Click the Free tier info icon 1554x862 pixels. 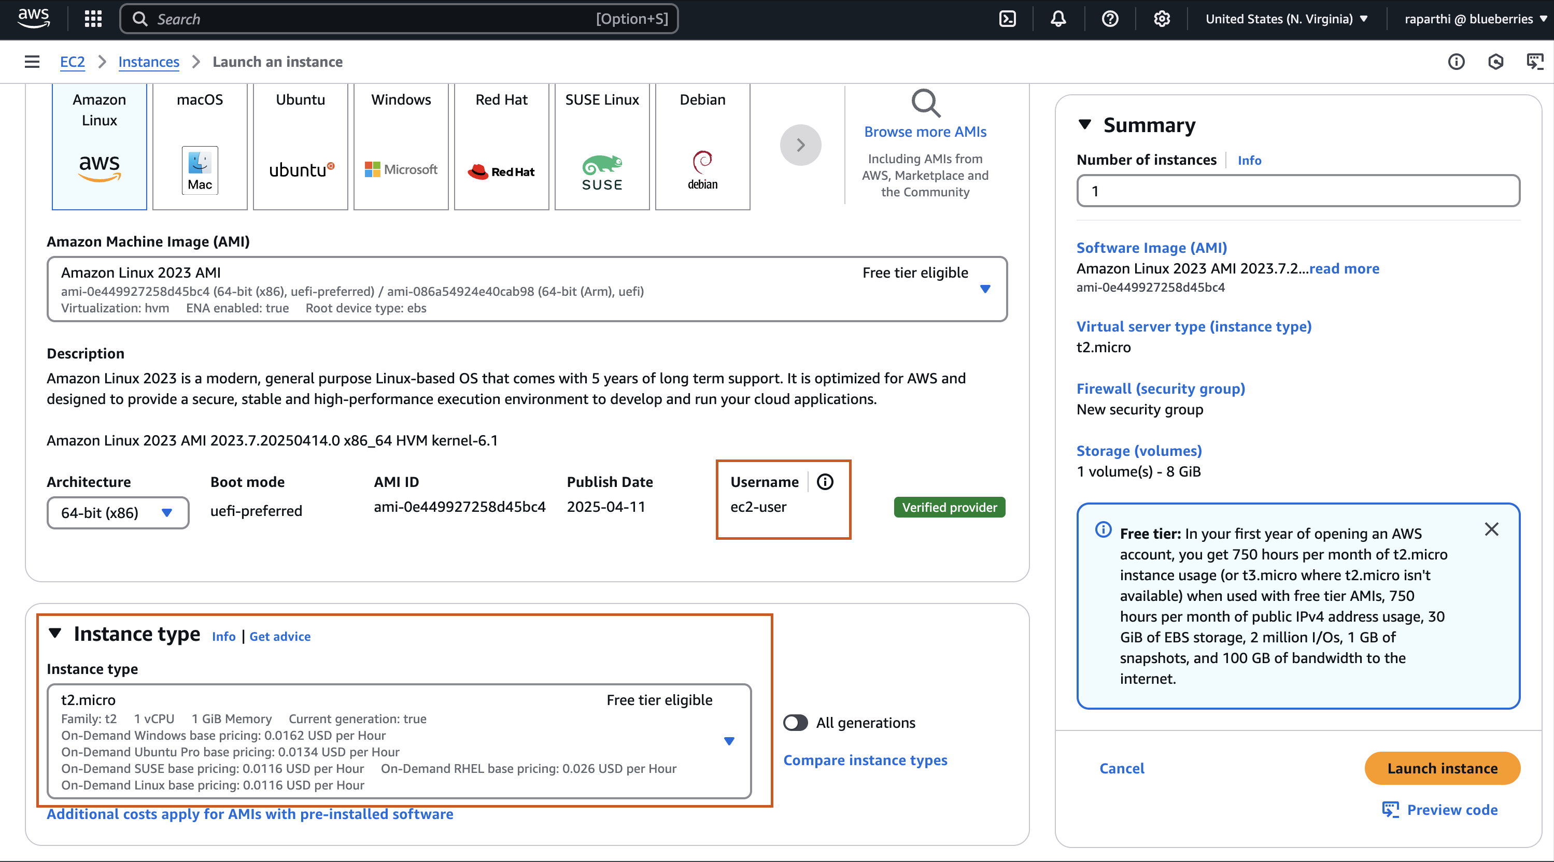[x=1104, y=530]
